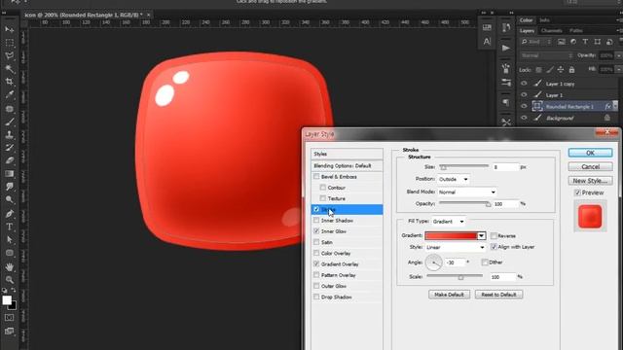
Task: Select the Gradient tool
Action: point(10,174)
